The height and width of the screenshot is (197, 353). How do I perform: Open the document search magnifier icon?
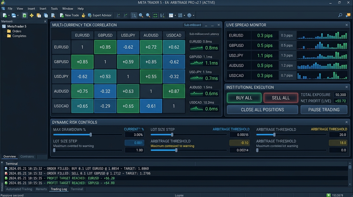tap(53, 15)
